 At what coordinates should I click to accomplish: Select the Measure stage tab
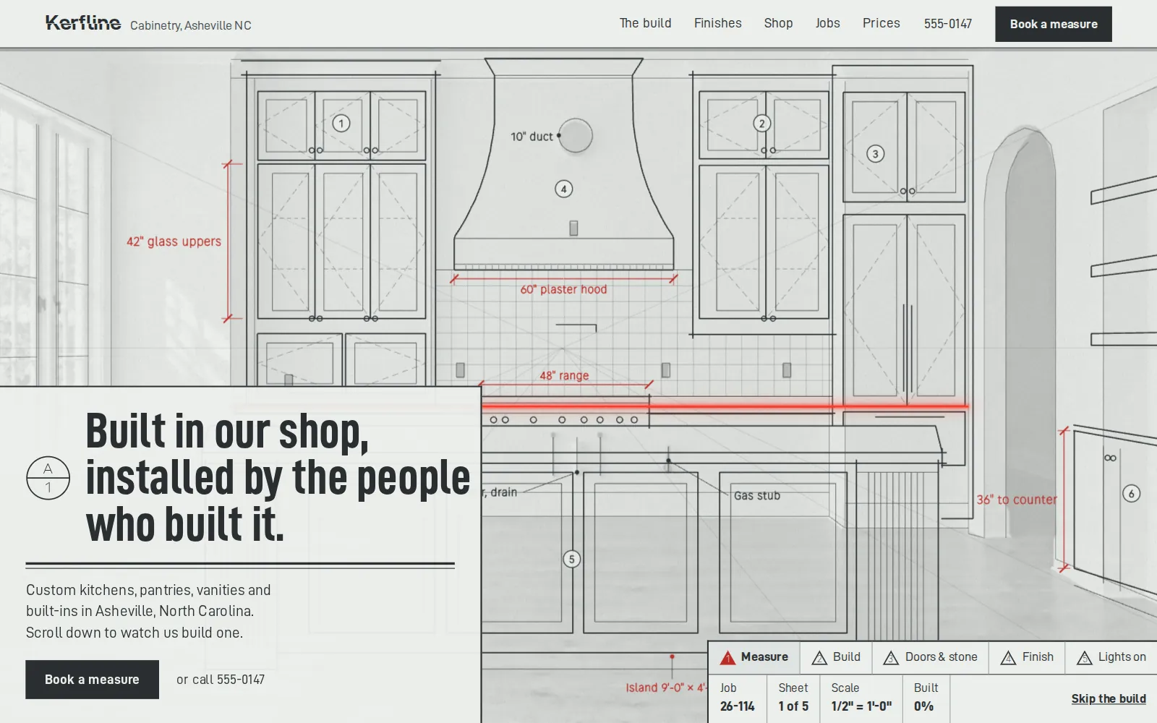point(754,657)
